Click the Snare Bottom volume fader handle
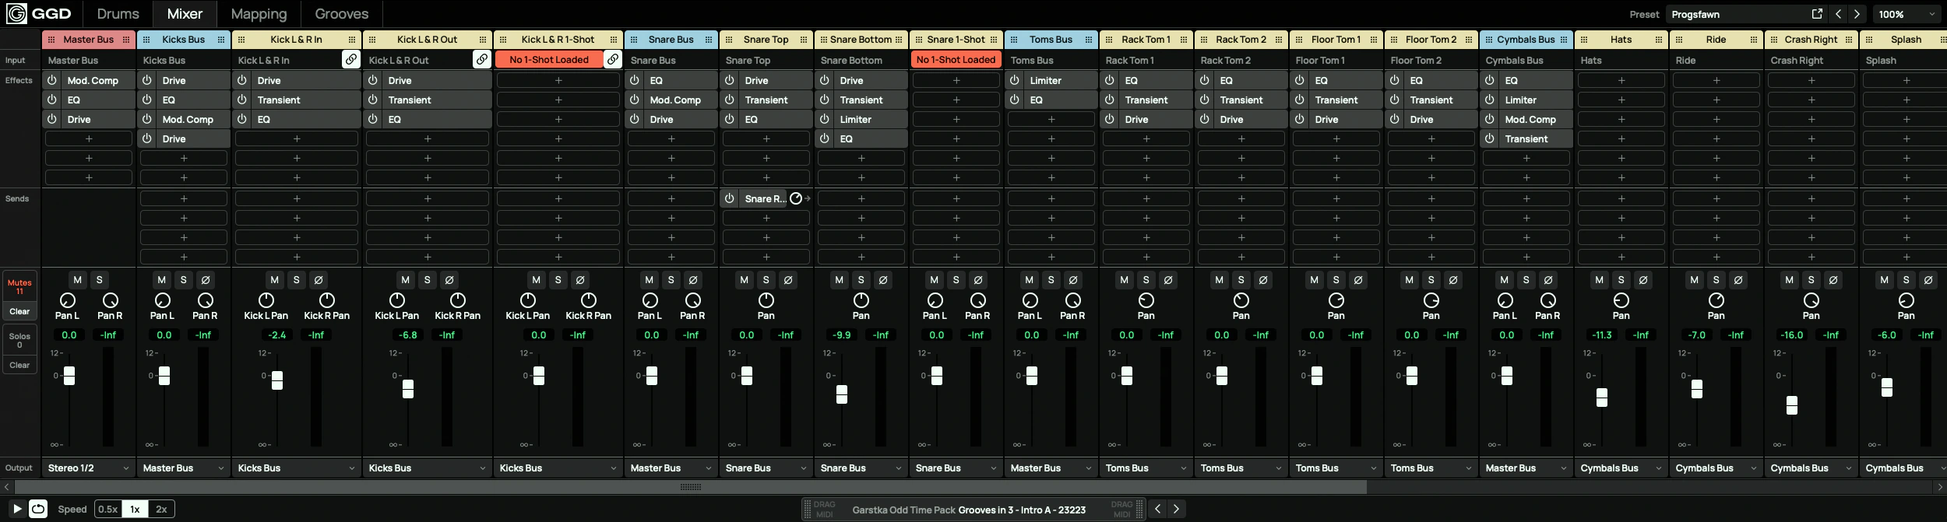The width and height of the screenshot is (1947, 522). [842, 394]
